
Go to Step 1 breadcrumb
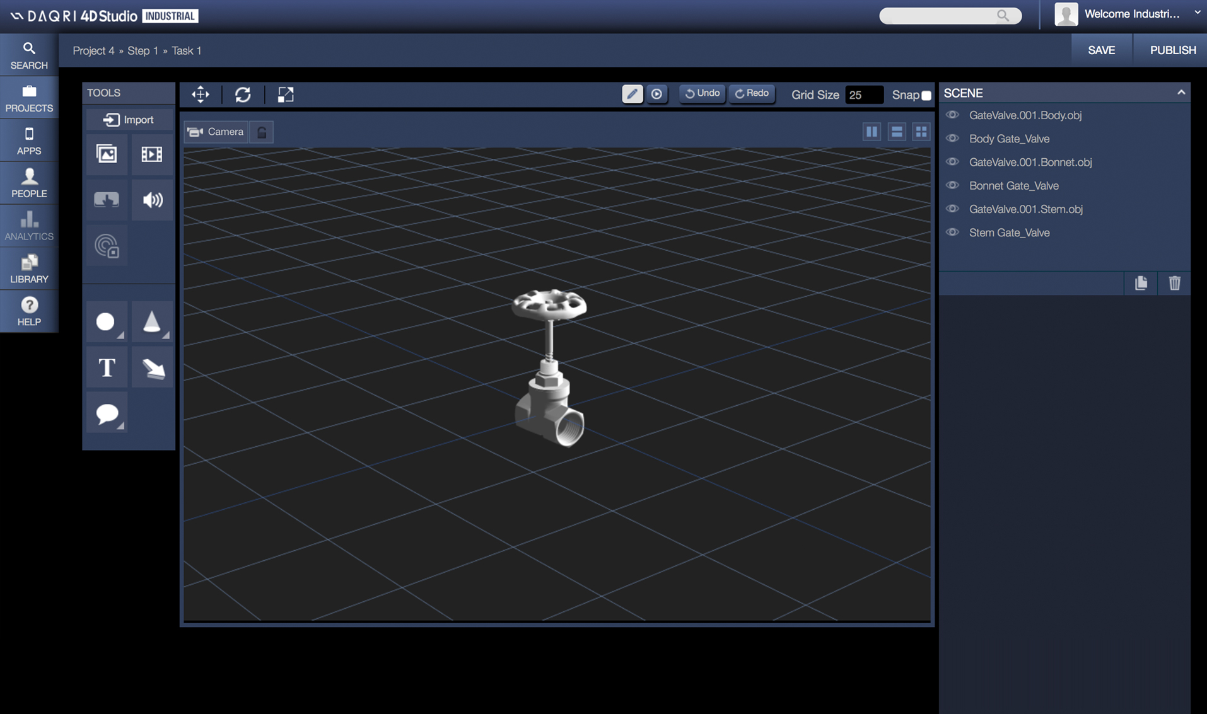point(143,50)
